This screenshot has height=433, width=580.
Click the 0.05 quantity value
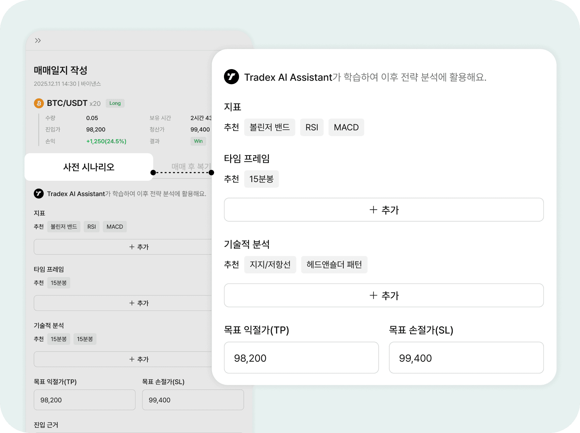[x=92, y=118]
